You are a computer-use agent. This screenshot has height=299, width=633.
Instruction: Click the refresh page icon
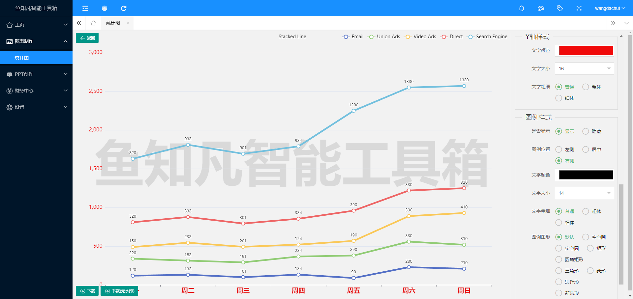pos(124,8)
